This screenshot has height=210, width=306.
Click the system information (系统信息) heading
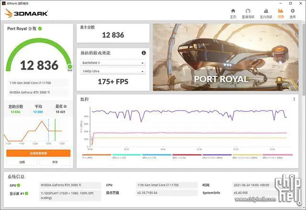[x=16, y=177]
